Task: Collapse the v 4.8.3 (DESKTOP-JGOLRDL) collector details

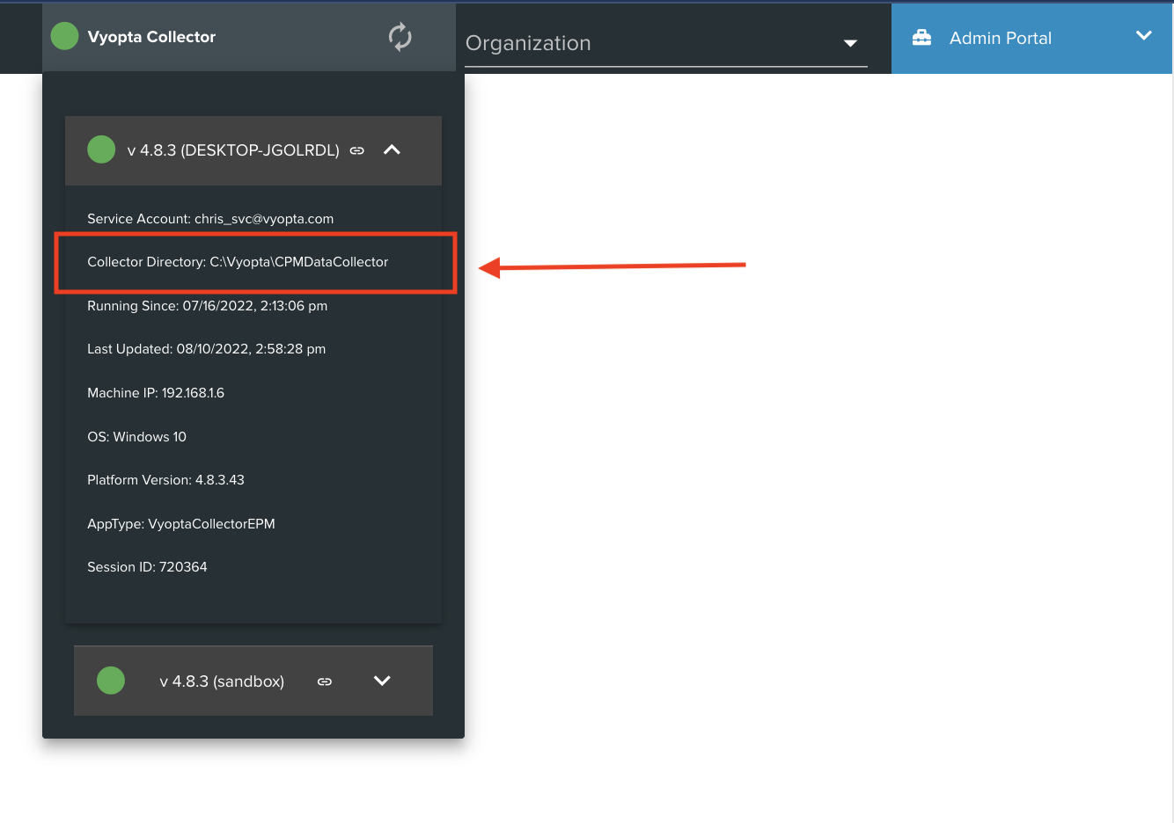Action: pyautogui.click(x=393, y=149)
